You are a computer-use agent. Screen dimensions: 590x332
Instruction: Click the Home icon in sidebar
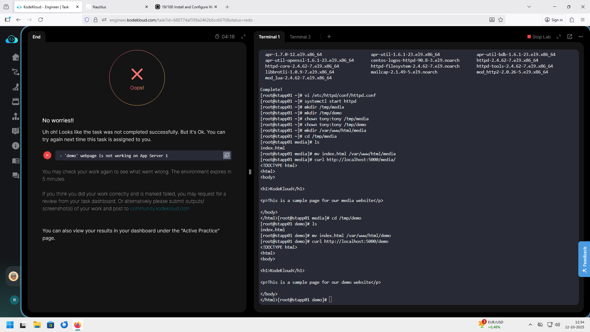[15, 57]
